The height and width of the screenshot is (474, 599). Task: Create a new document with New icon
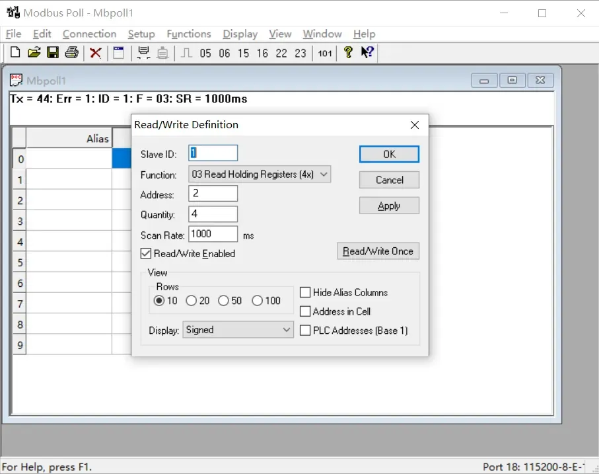[15, 52]
